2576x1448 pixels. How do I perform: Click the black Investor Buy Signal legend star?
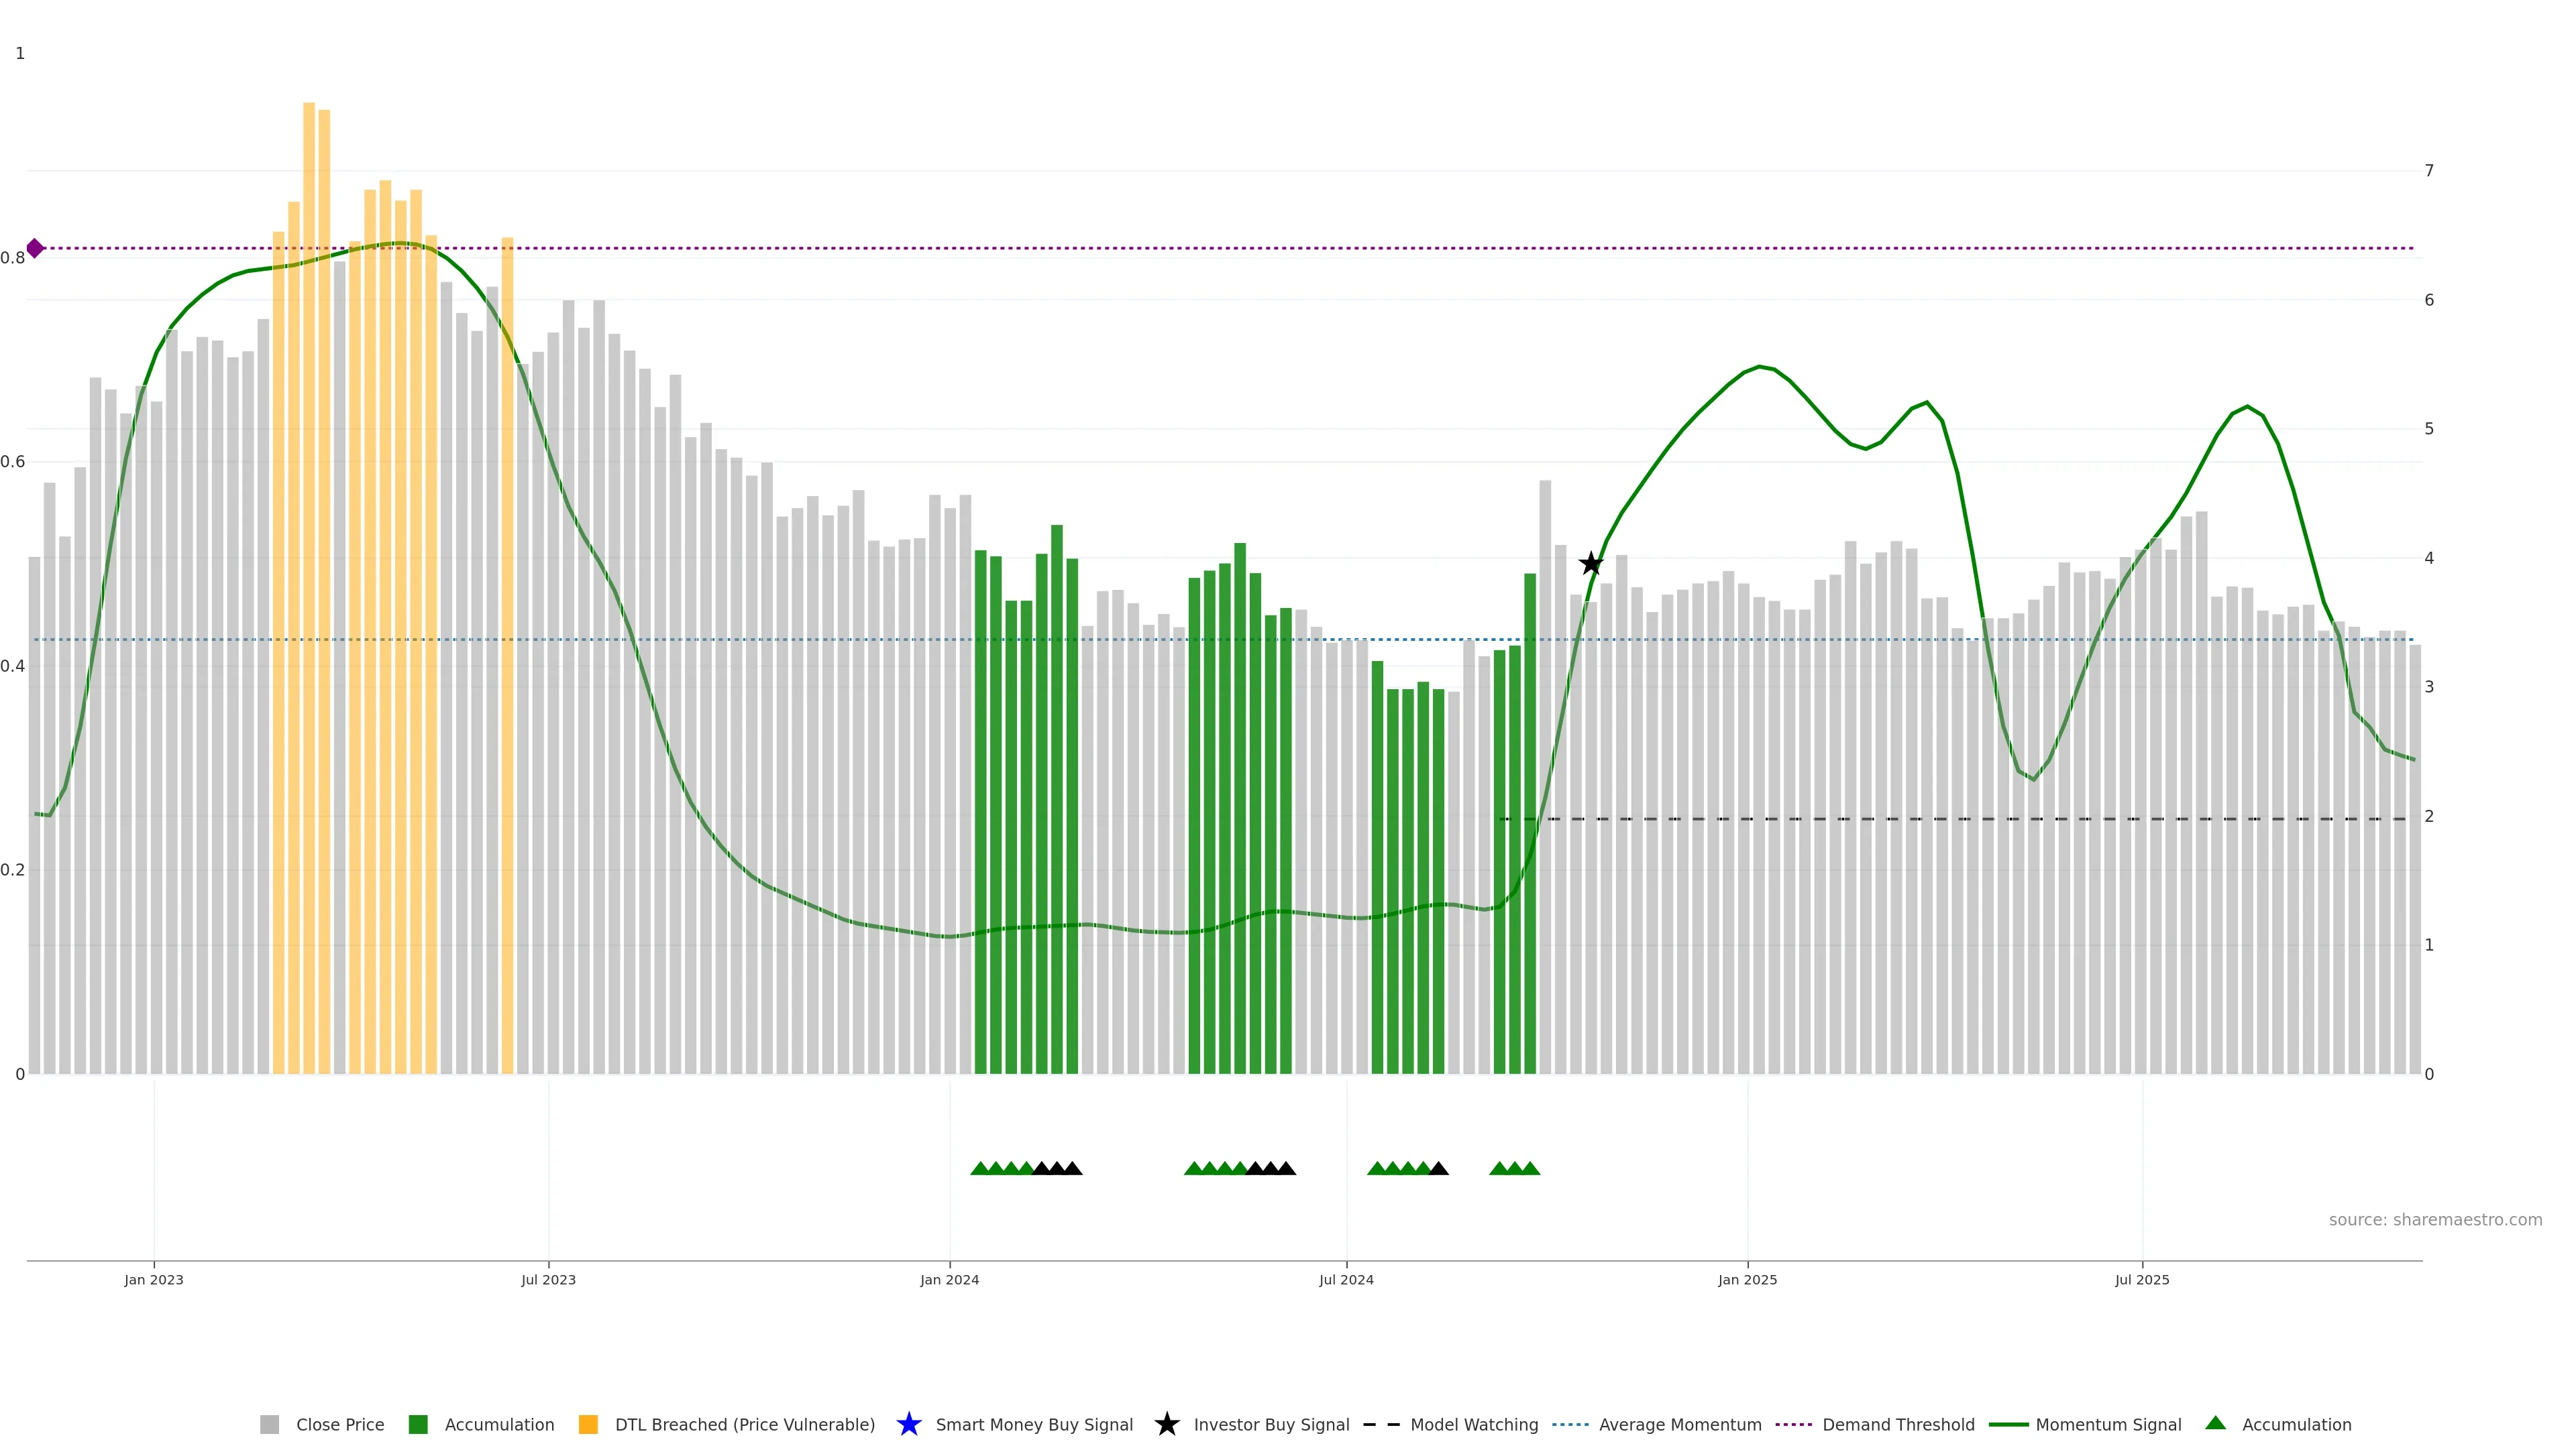click(1166, 1424)
